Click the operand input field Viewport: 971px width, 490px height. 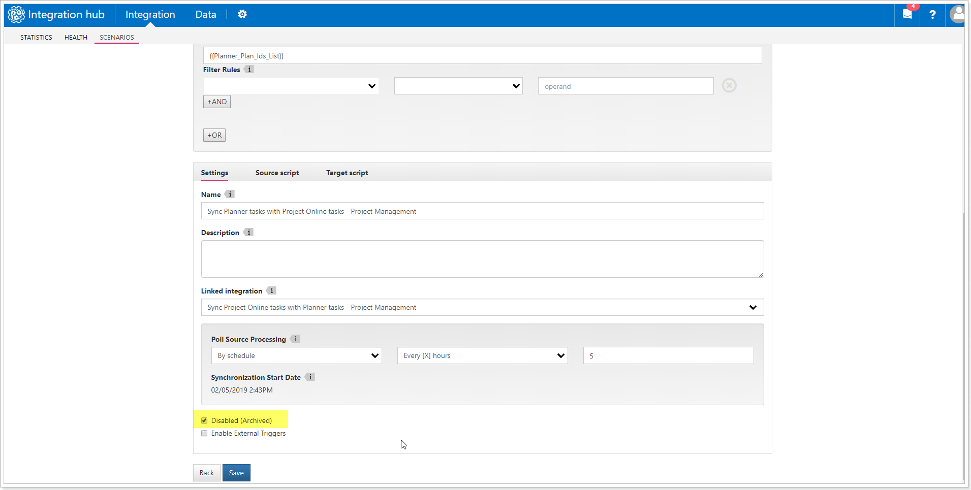click(x=625, y=86)
